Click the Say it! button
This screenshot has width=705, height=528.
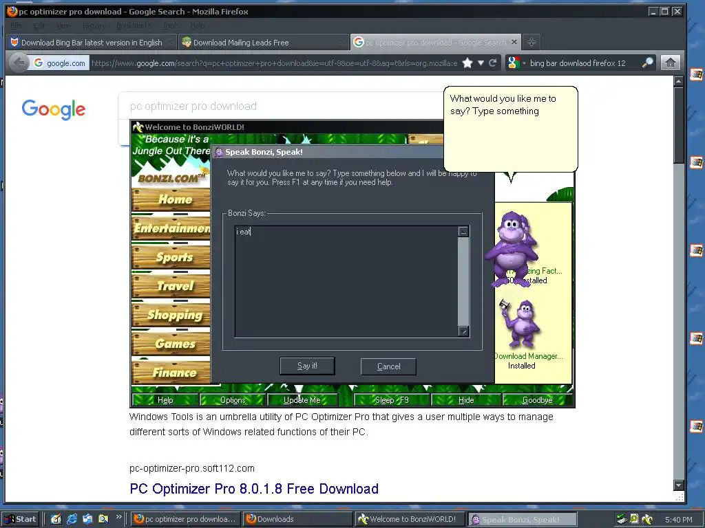coord(307,366)
